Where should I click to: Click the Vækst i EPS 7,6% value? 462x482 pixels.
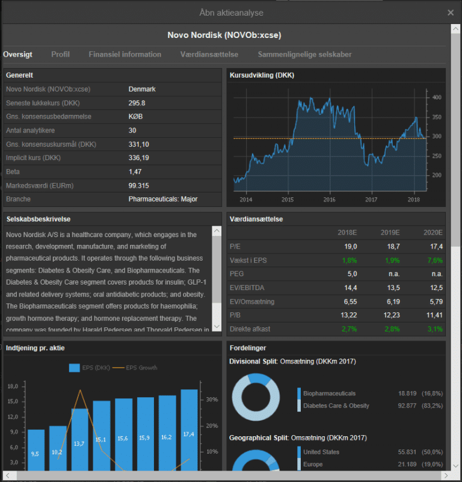[x=435, y=261]
